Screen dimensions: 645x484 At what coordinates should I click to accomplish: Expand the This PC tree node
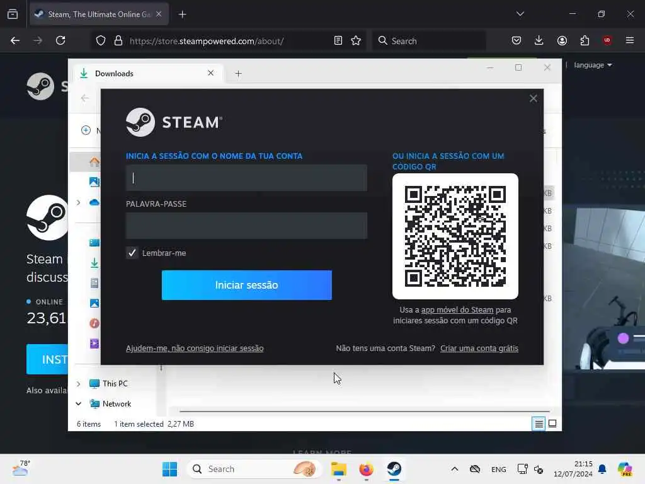[x=79, y=384]
